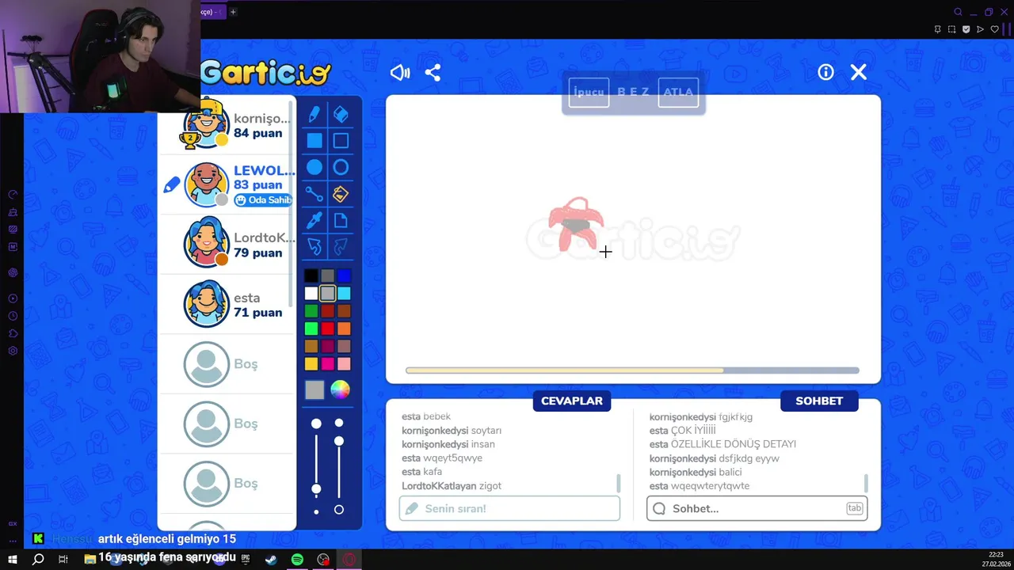Open a new browser tab with plus
The width and height of the screenshot is (1014, 570).
pos(233,12)
